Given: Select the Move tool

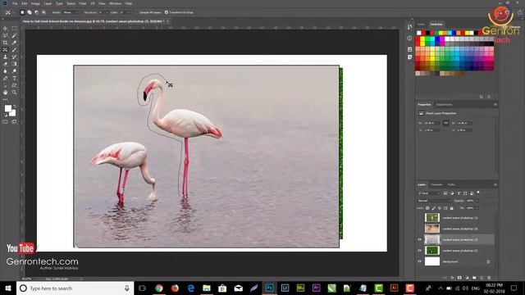Looking at the screenshot, I should tap(5, 29).
